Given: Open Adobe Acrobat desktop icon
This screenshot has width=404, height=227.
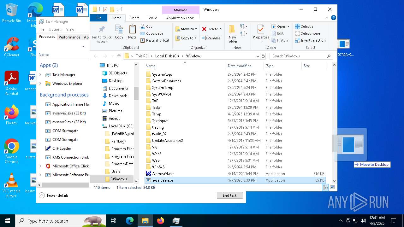Looking at the screenshot, I should 12,83.
